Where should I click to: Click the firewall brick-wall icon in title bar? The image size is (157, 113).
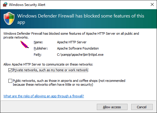coord(5,4)
